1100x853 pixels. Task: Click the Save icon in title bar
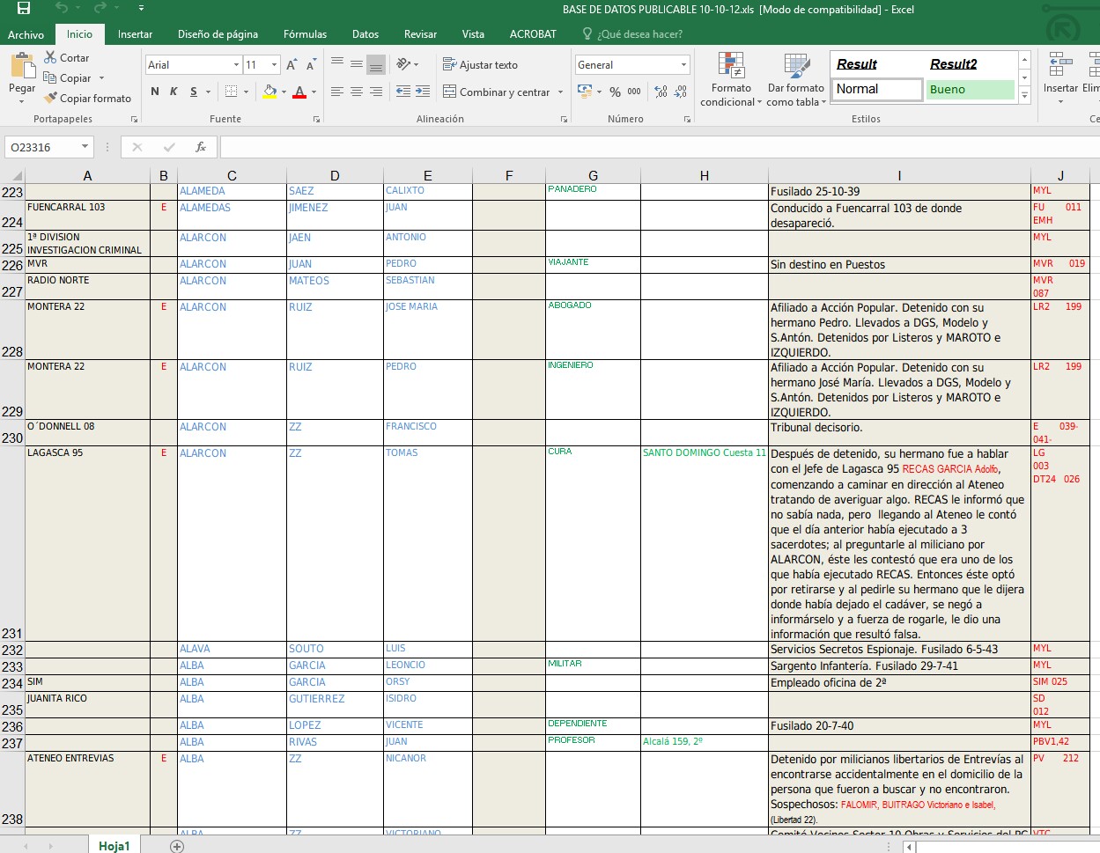pyautogui.click(x=24, y=9)
